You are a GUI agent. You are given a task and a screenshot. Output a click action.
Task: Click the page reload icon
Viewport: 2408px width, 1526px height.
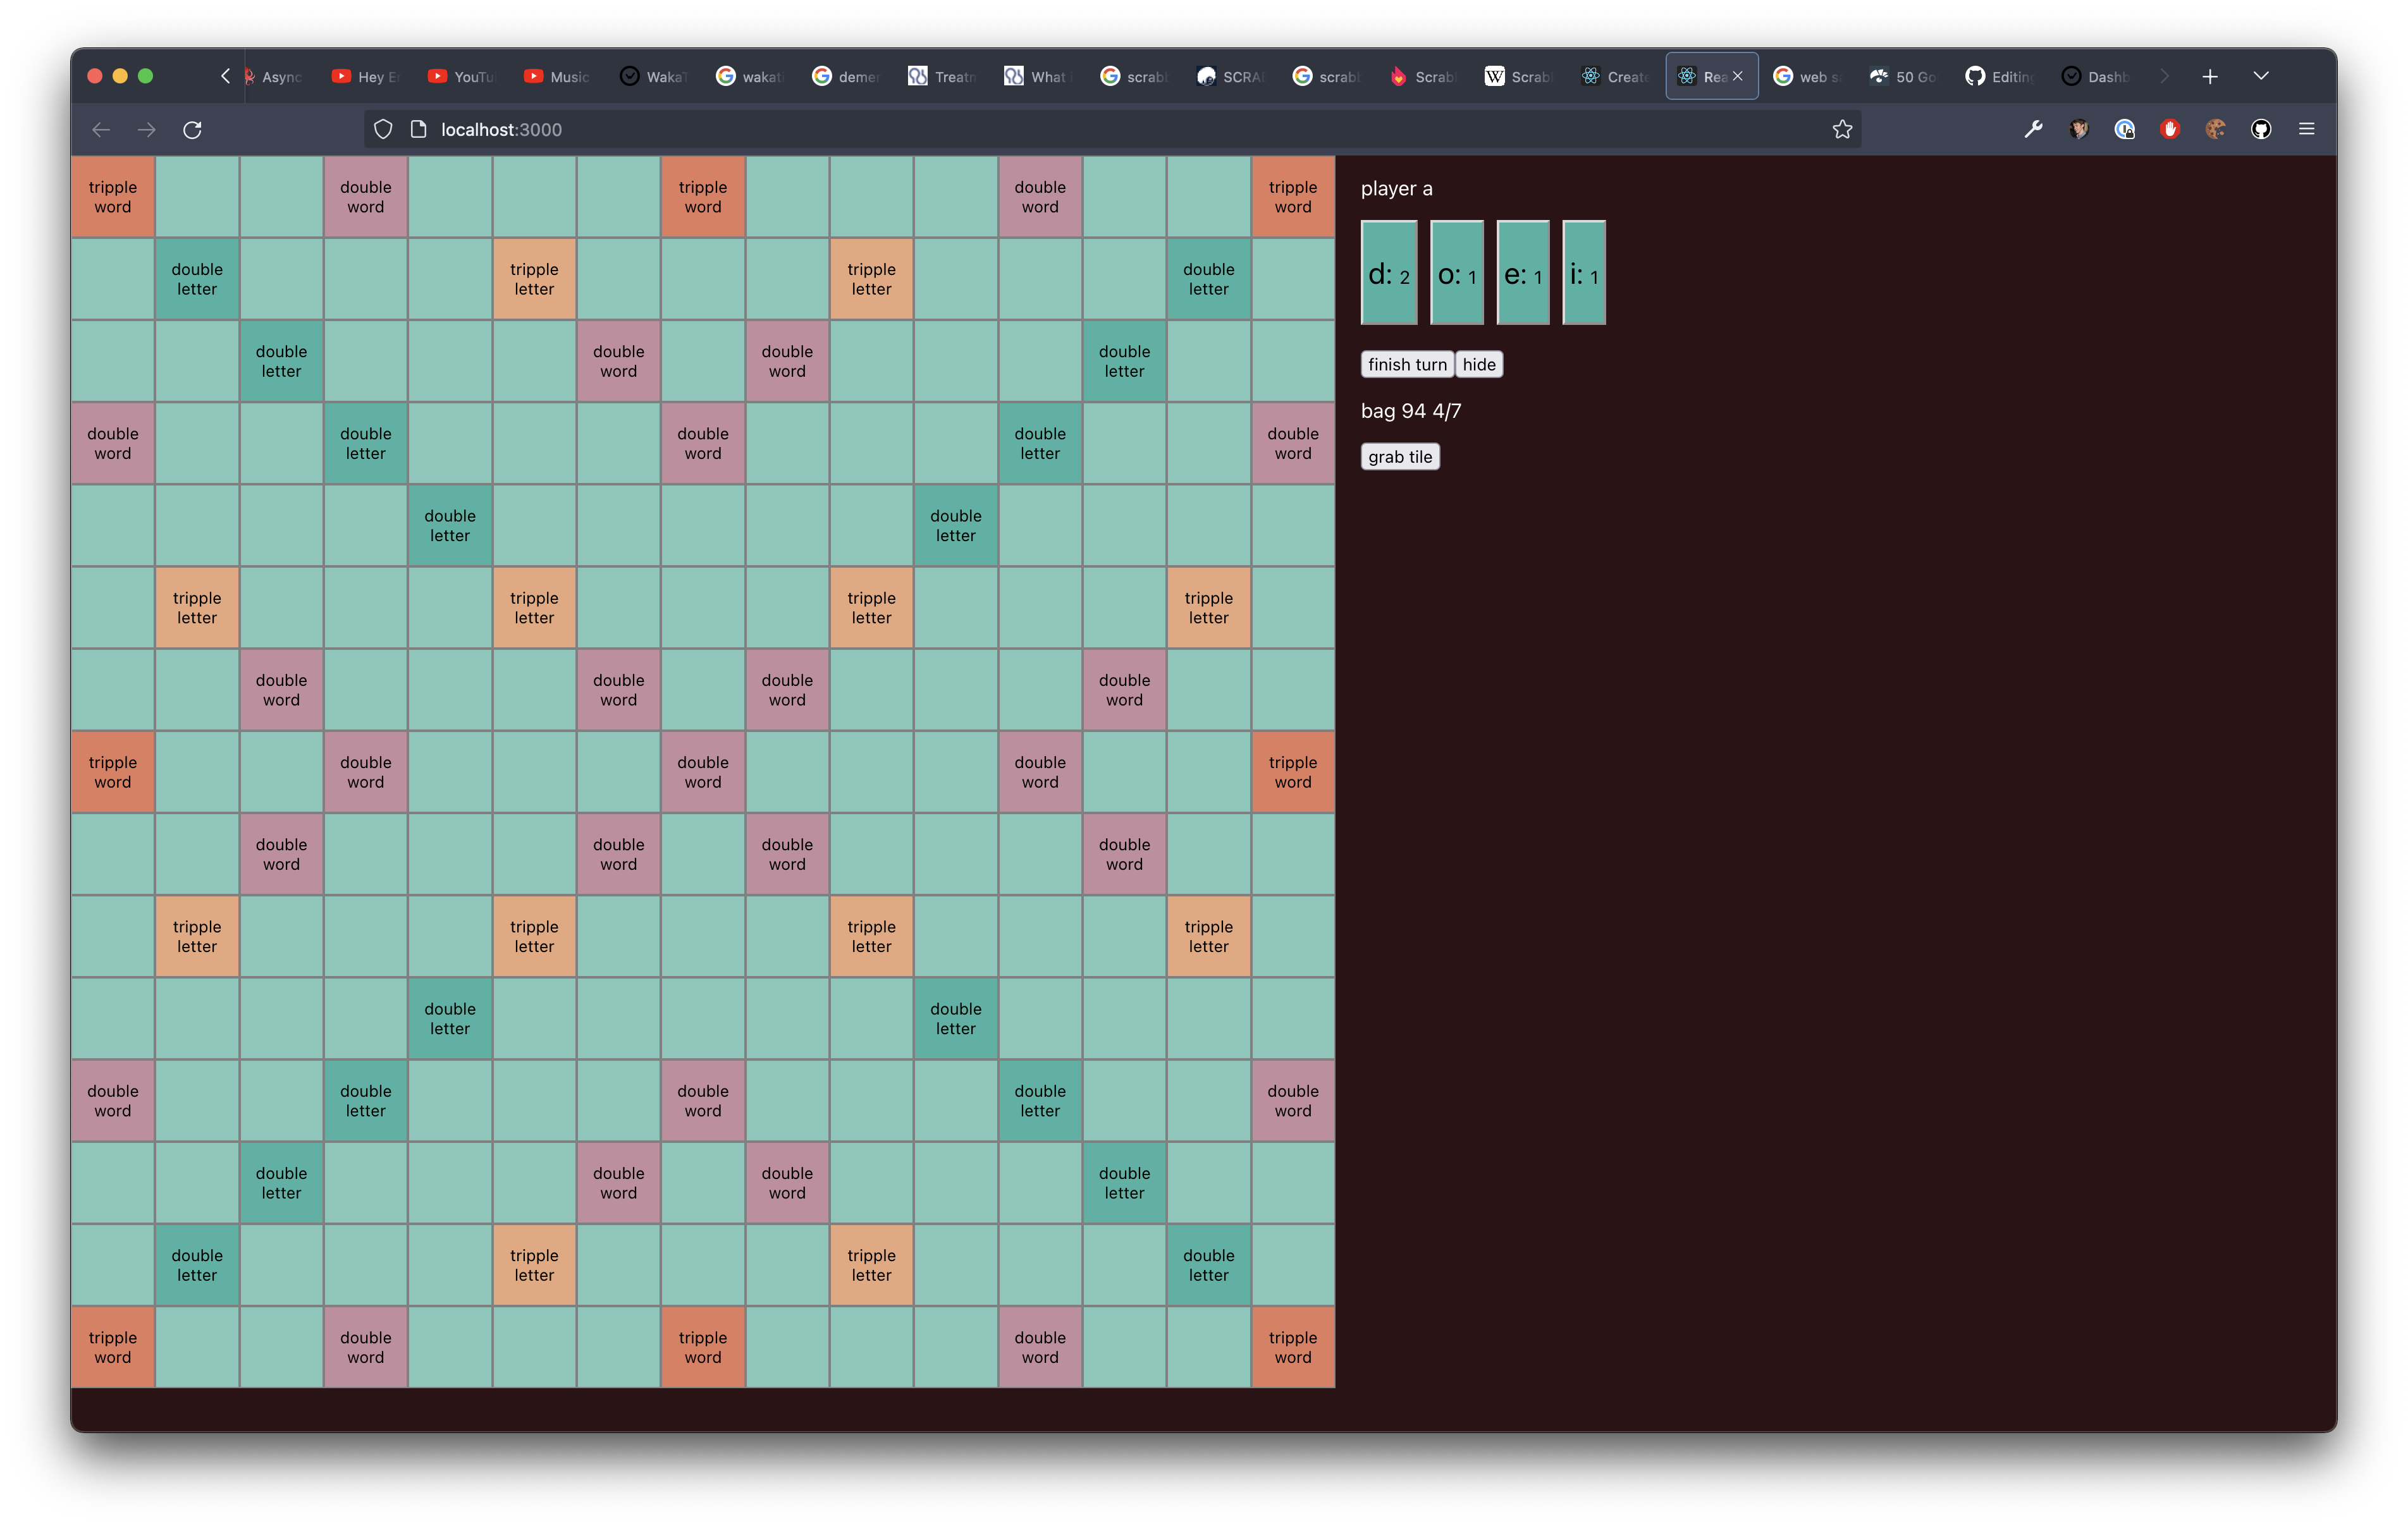[192, 129]
